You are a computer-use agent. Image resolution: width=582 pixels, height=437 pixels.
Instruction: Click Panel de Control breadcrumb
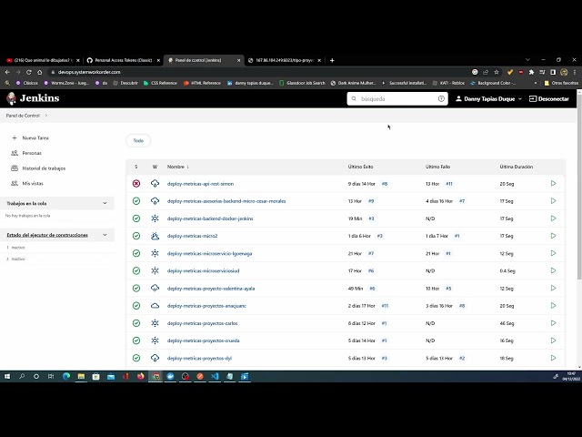click(23, 116)
